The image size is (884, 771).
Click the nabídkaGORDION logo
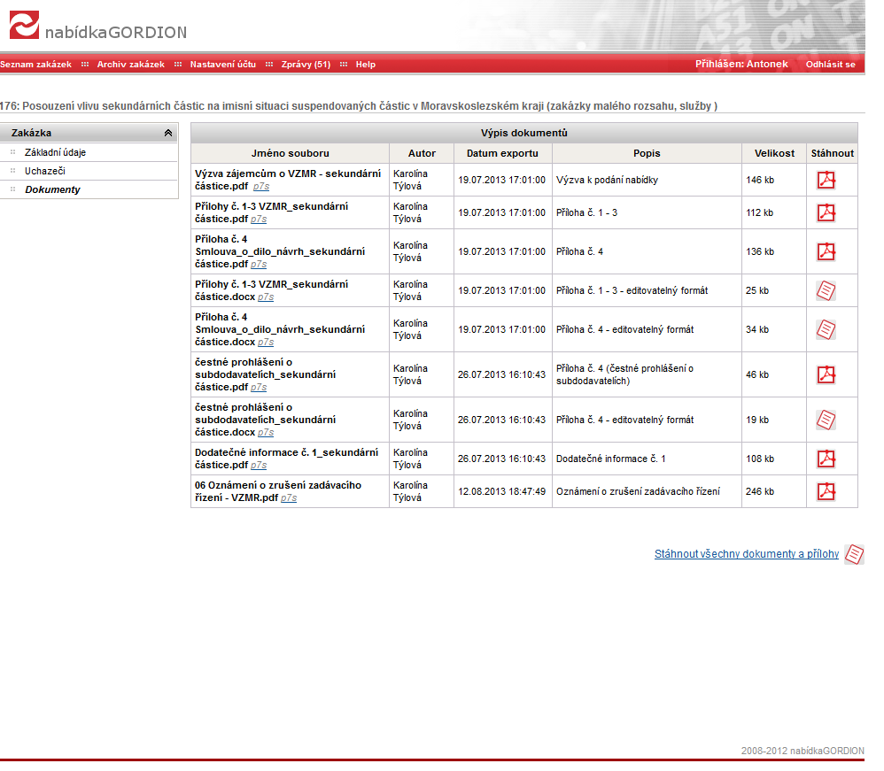98,29
